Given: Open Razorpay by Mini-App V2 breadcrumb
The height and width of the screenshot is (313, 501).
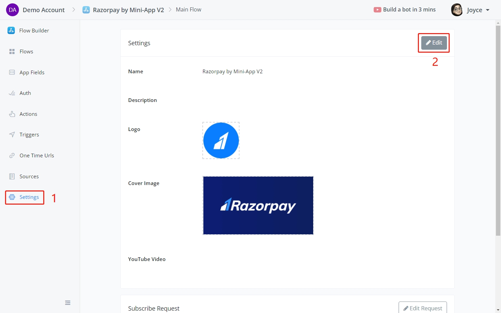Looking at the screenshot, I should point(128,10).
